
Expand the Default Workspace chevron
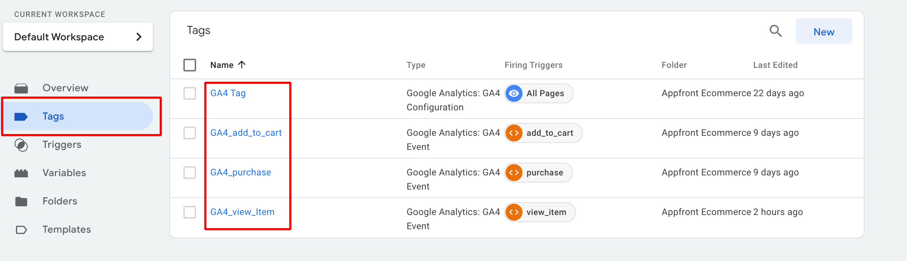pos(139,37)
